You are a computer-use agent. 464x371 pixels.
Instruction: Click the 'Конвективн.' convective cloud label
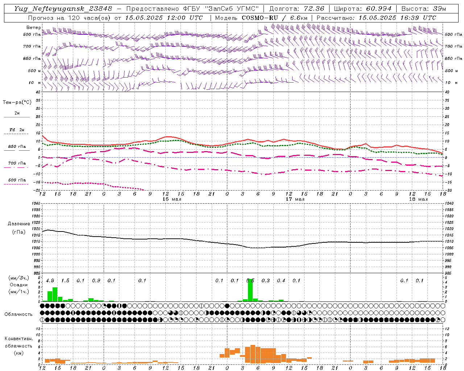(18, 339)
